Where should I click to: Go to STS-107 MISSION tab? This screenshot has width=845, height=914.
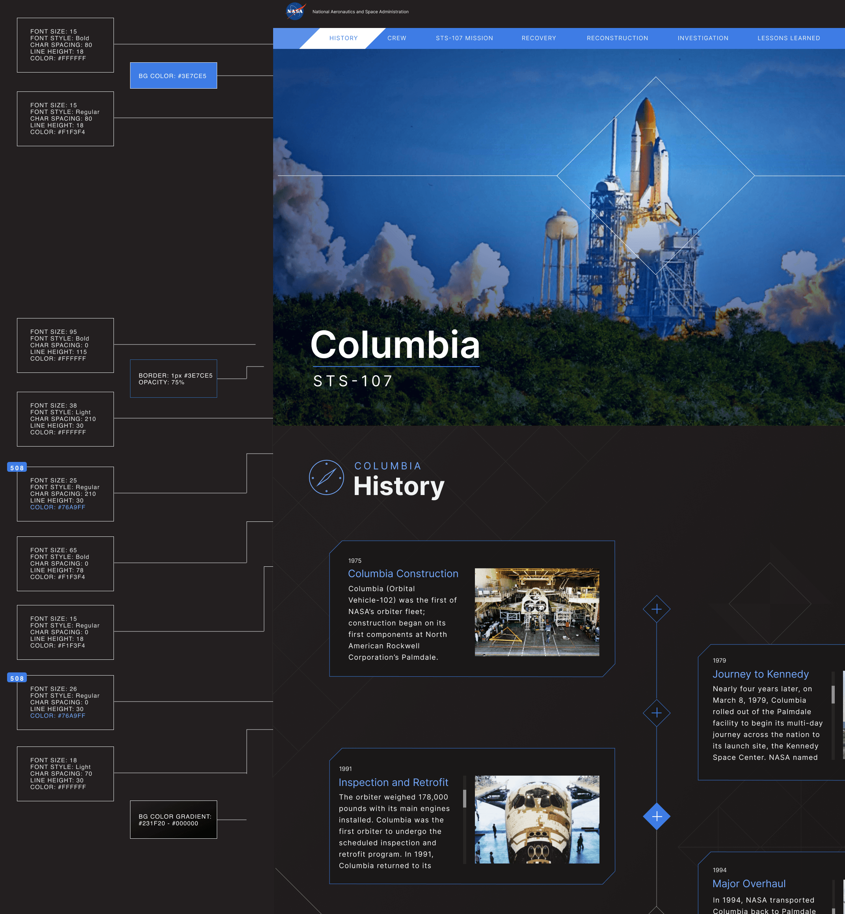pos(464,38)
